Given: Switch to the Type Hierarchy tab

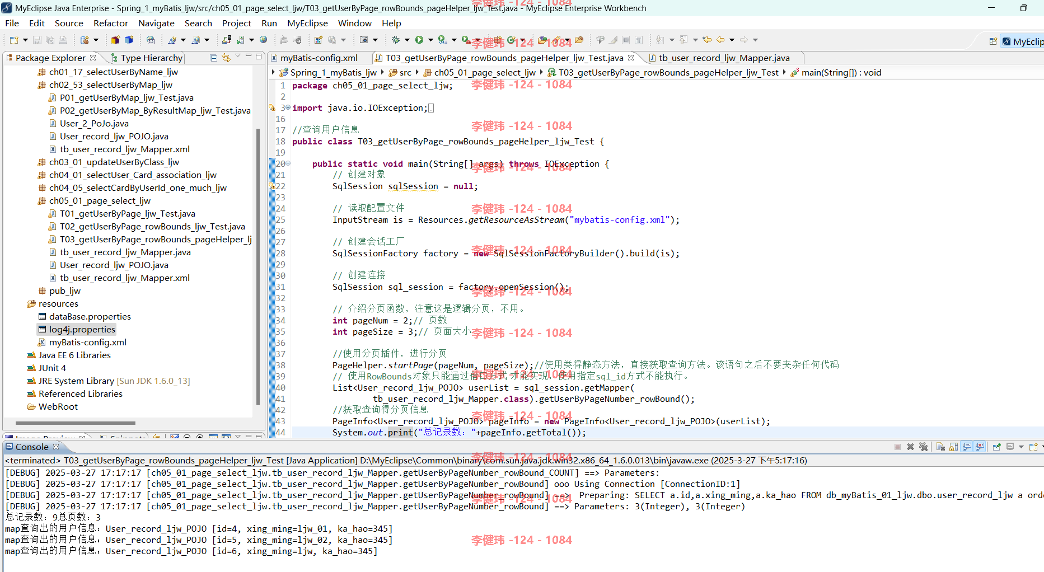Looking at the screenshot, I should (147, 58).
